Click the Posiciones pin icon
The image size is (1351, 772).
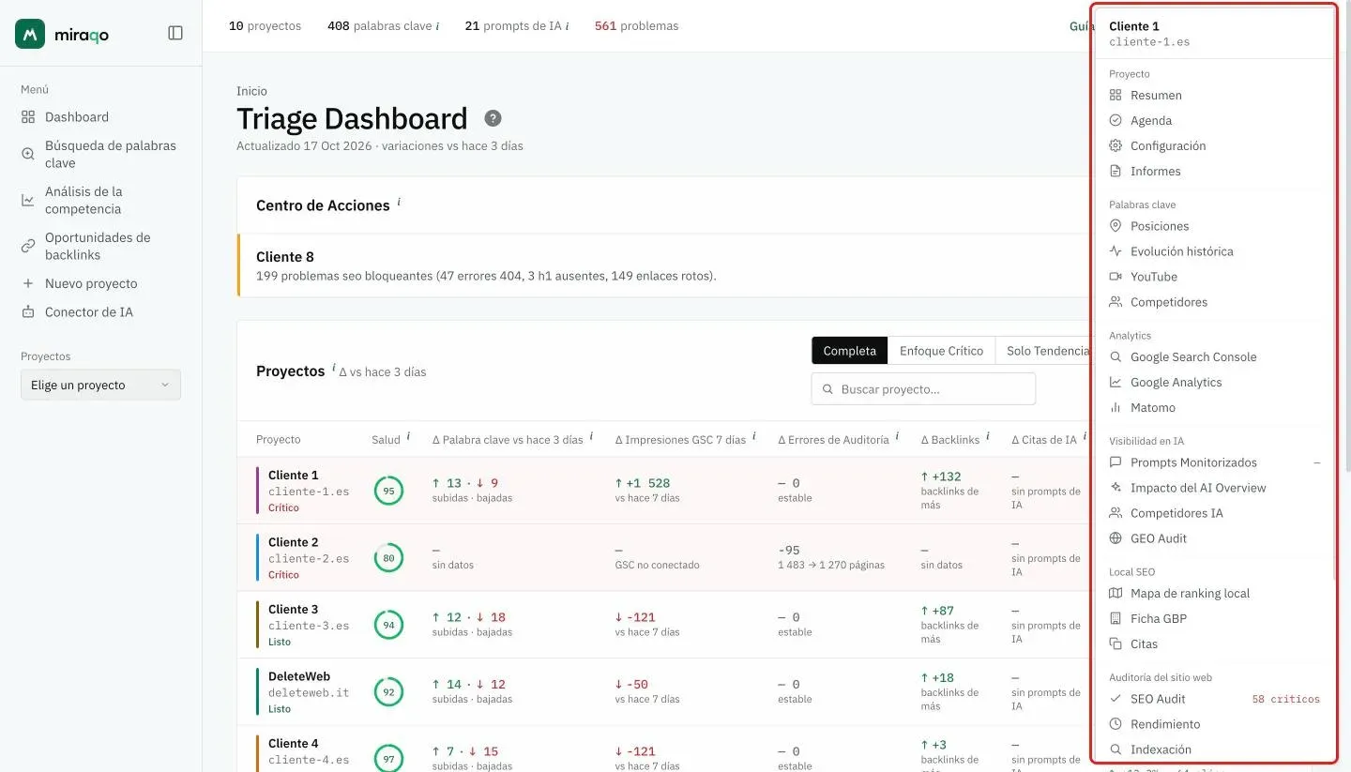pos(1116,226)
